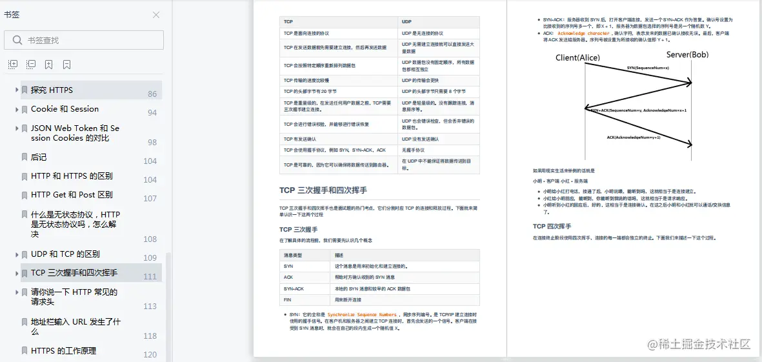Open HTTP Get 和 Post 区别 bookmark
762x362 pixels.
(72, 194)
